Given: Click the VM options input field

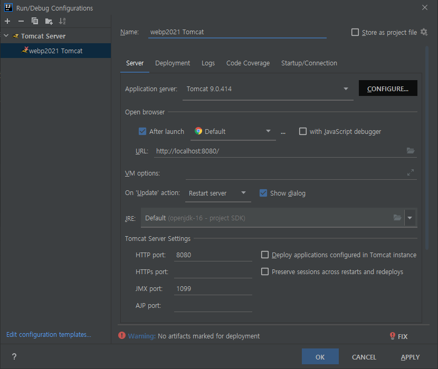Looking at the screenshot, I should [296, 173].
